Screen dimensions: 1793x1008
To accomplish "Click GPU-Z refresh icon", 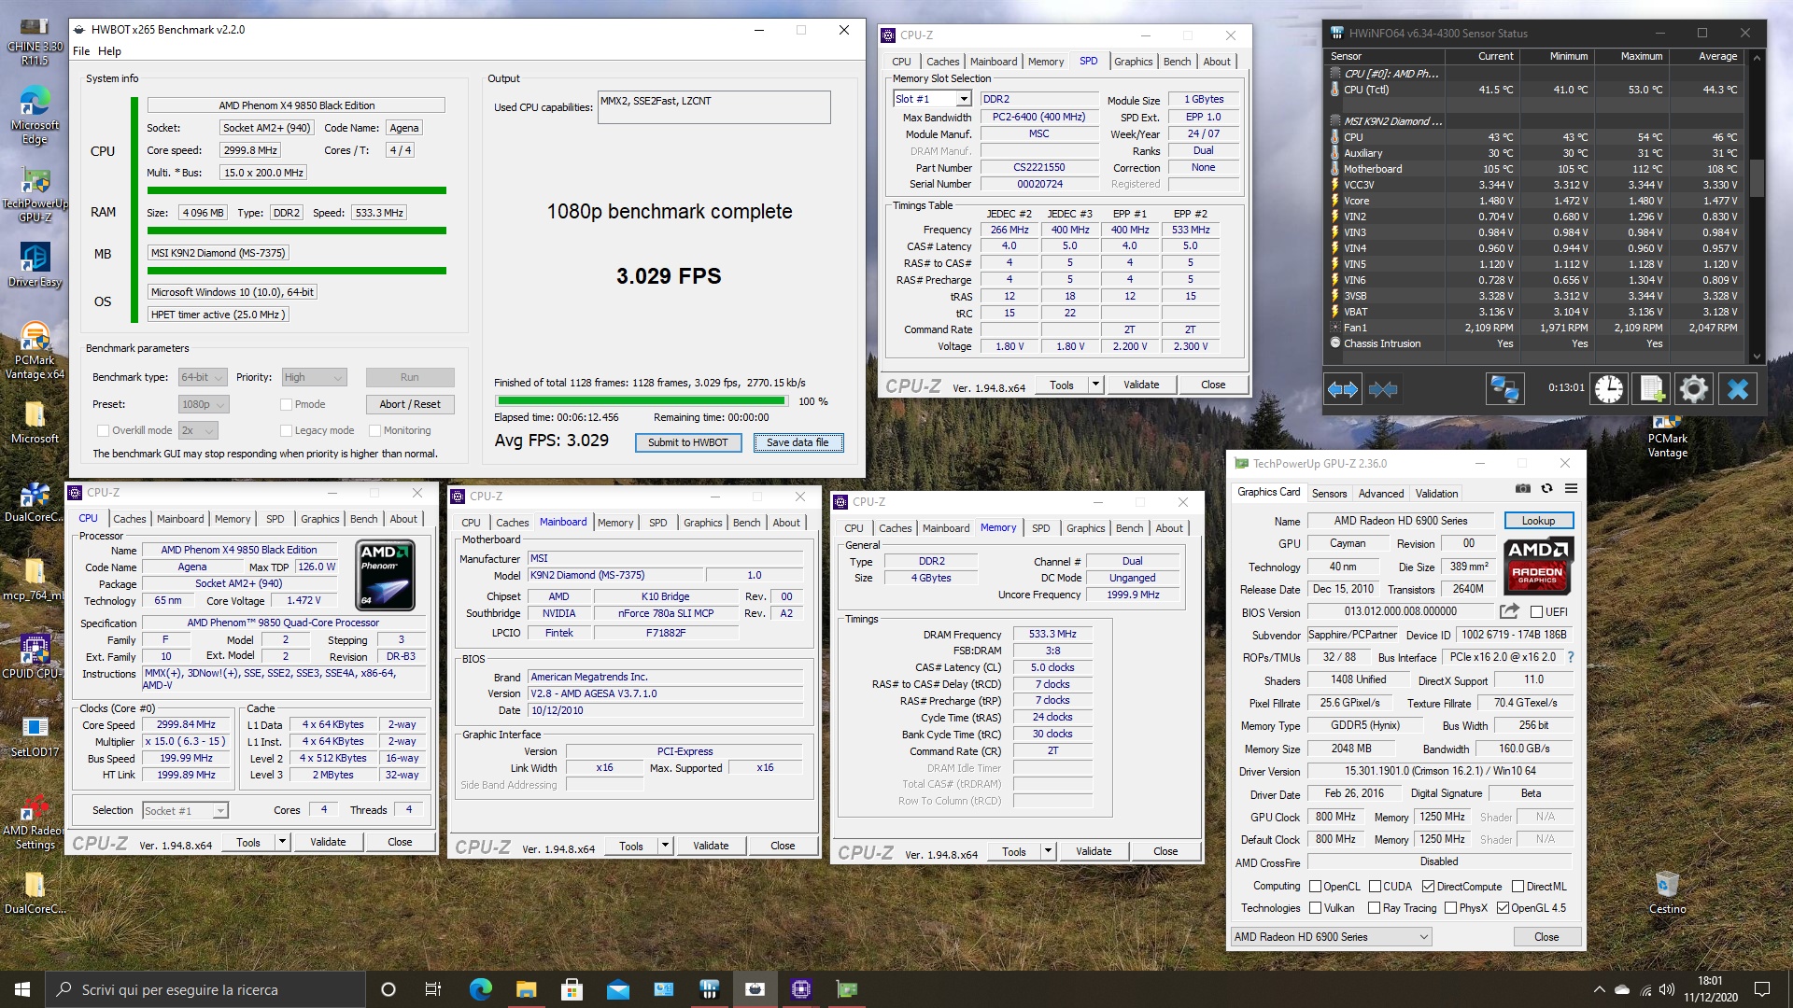I will [x=1546, y=488].
